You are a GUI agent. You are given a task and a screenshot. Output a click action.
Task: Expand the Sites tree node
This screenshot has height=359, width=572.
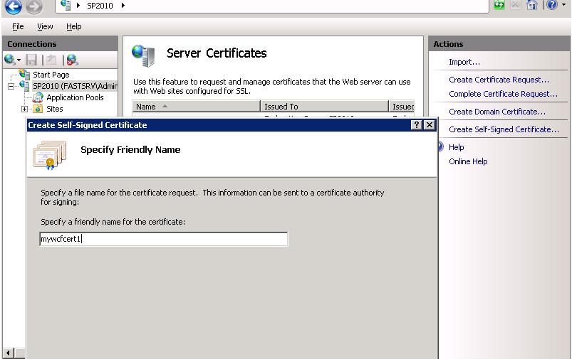pos(24,109)
